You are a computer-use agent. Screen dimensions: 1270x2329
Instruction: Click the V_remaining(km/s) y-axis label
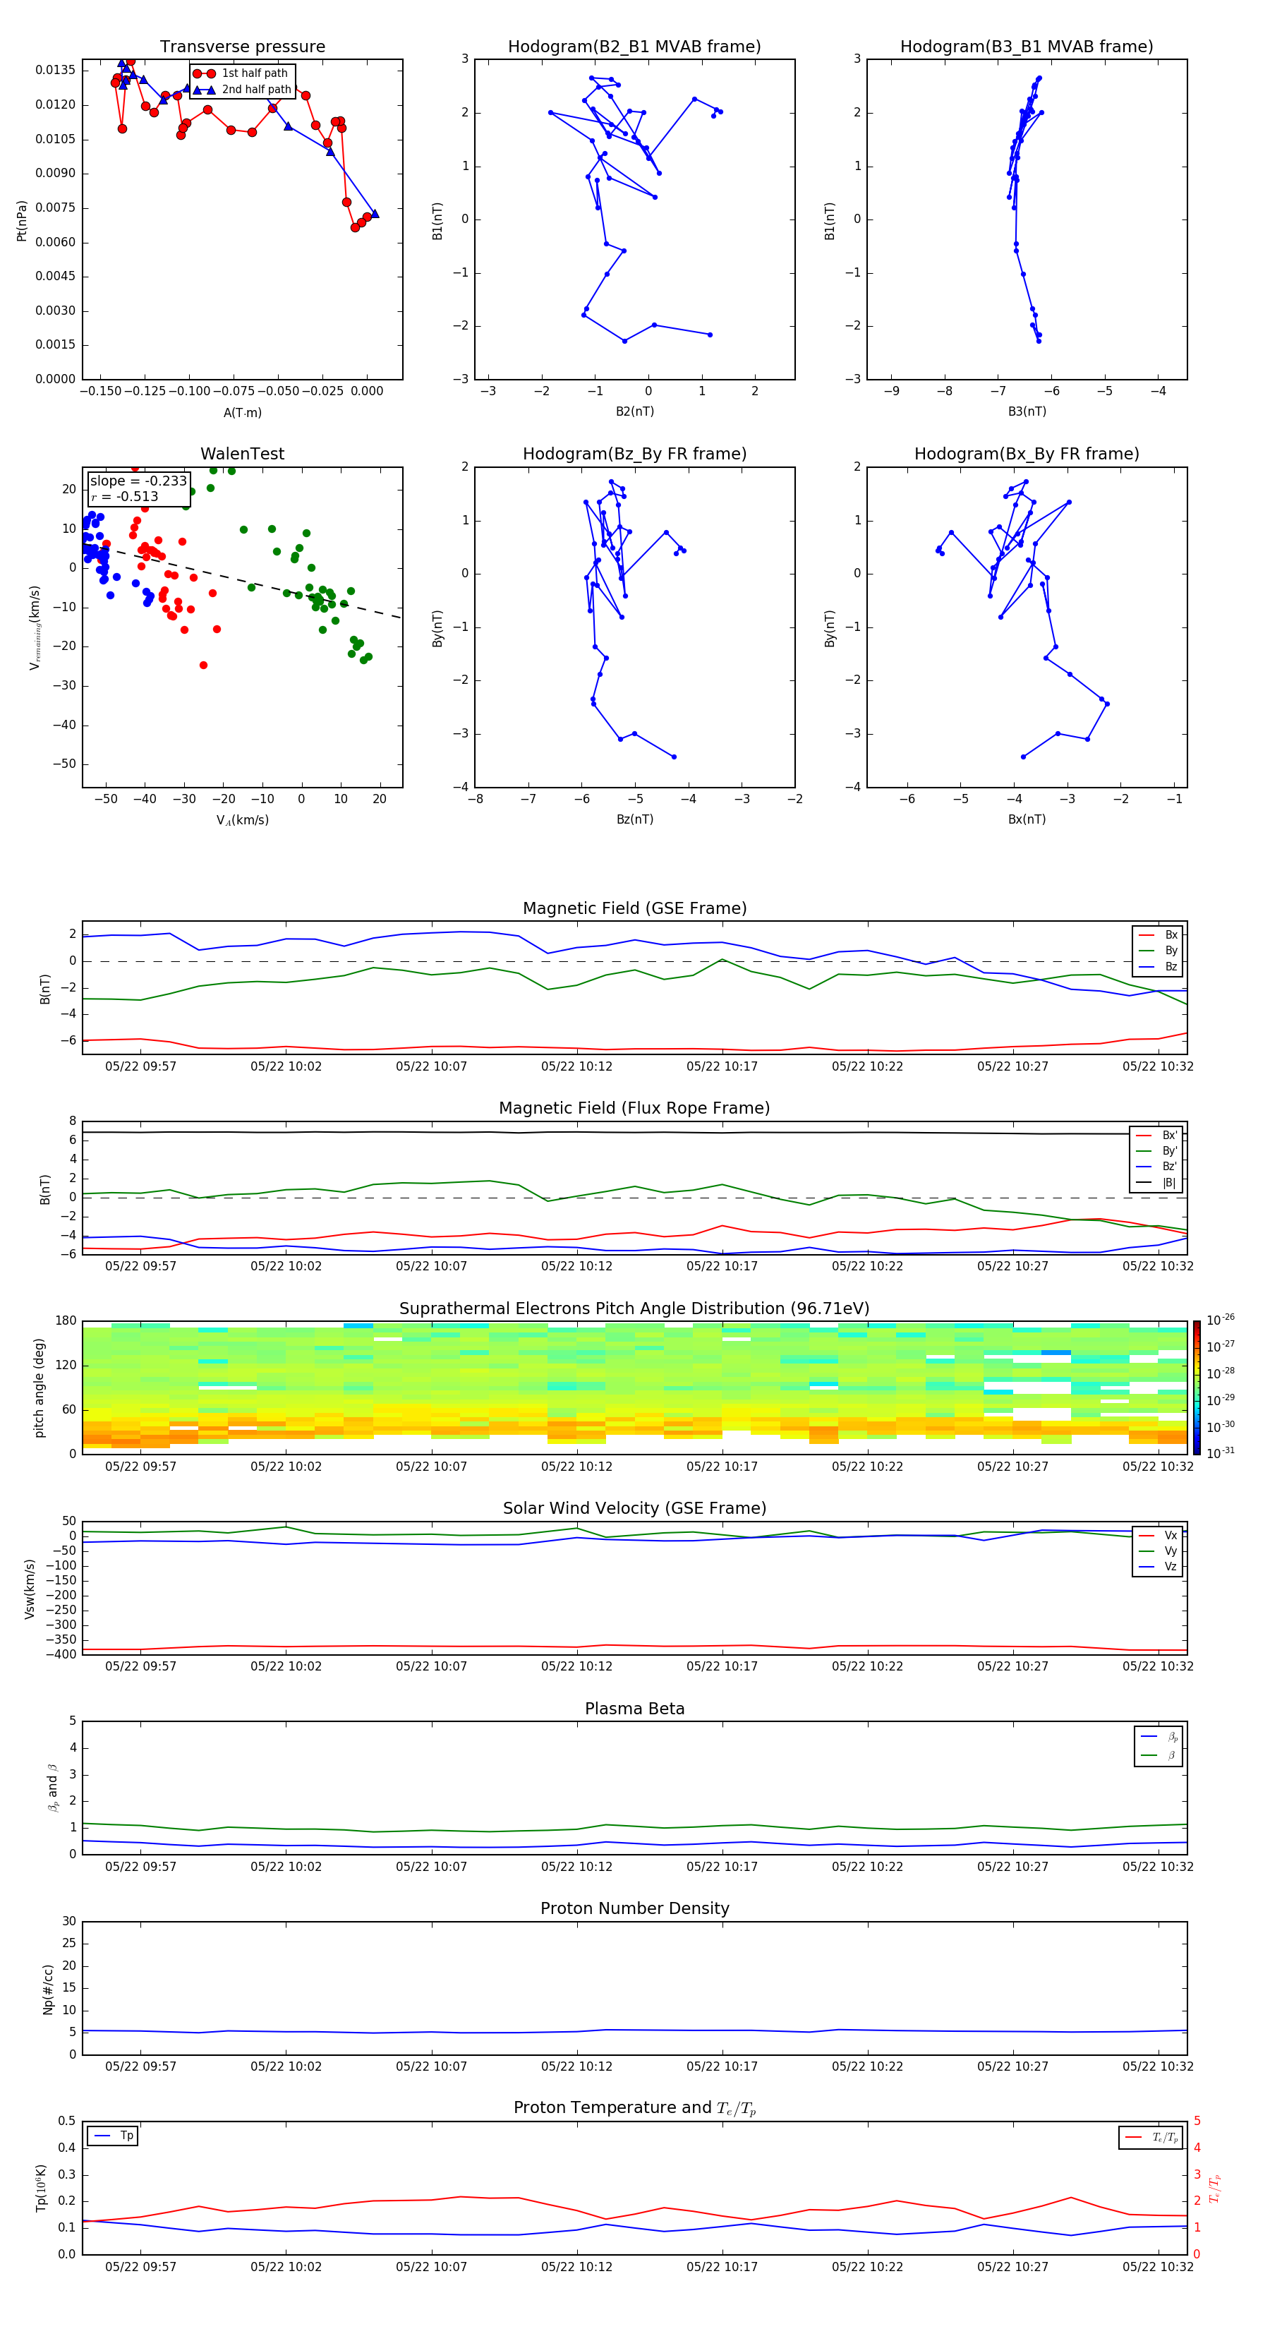(x=35, y=627)
